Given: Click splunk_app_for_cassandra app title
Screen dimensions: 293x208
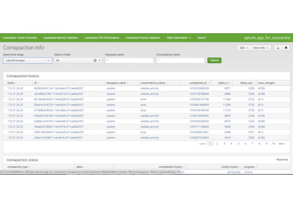Looking at the screenshot, I should click(x=267, y=38).
